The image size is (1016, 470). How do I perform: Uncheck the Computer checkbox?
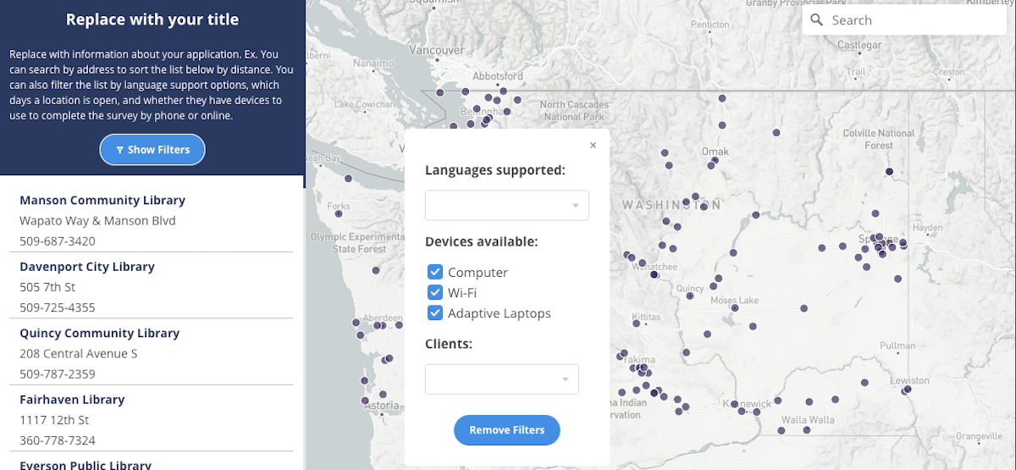(x=435, y=272)
